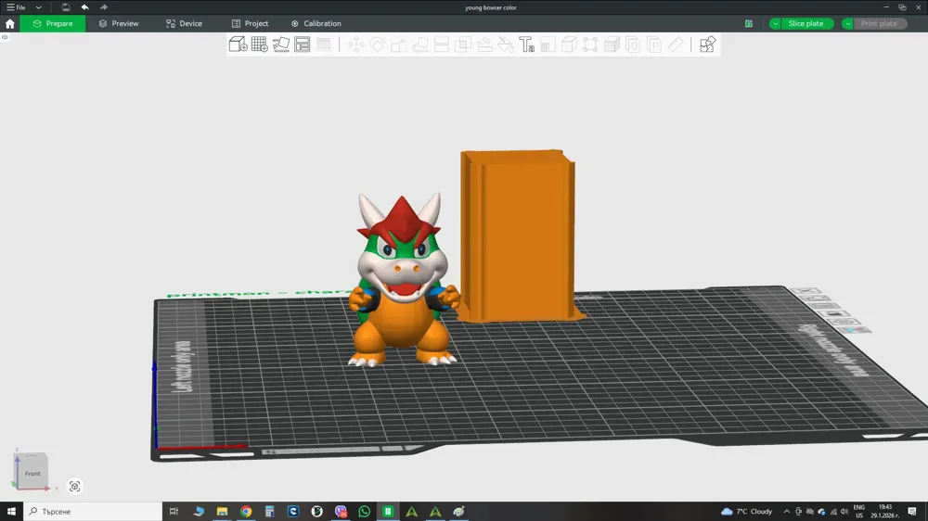The image size is (928, 521).
Task: Switch to the Prepare tab
Action: tap(53, 24)
